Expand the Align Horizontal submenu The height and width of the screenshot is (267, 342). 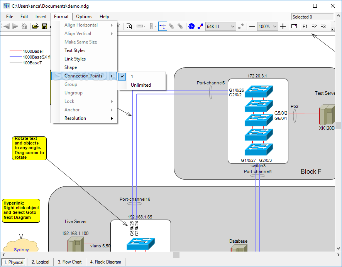point(84,25)
